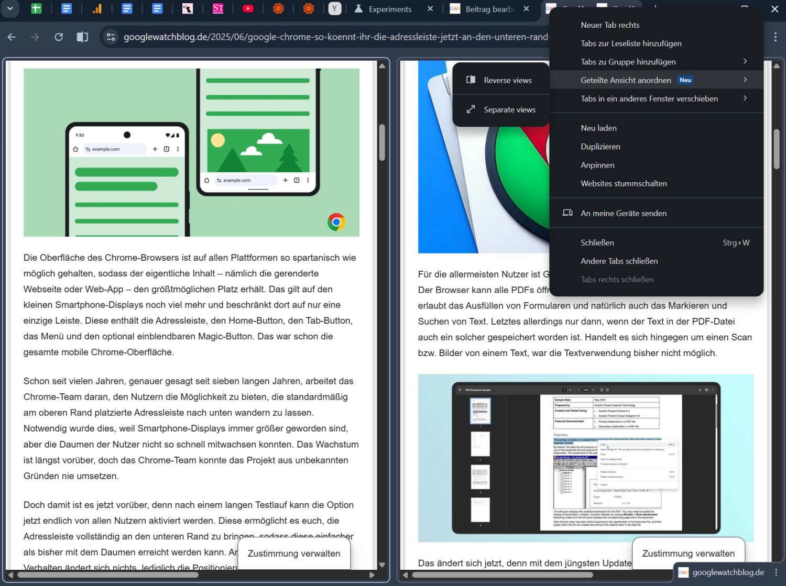Click the side-by-side reading mode icon
786x586 pixels.
point(82,37)
